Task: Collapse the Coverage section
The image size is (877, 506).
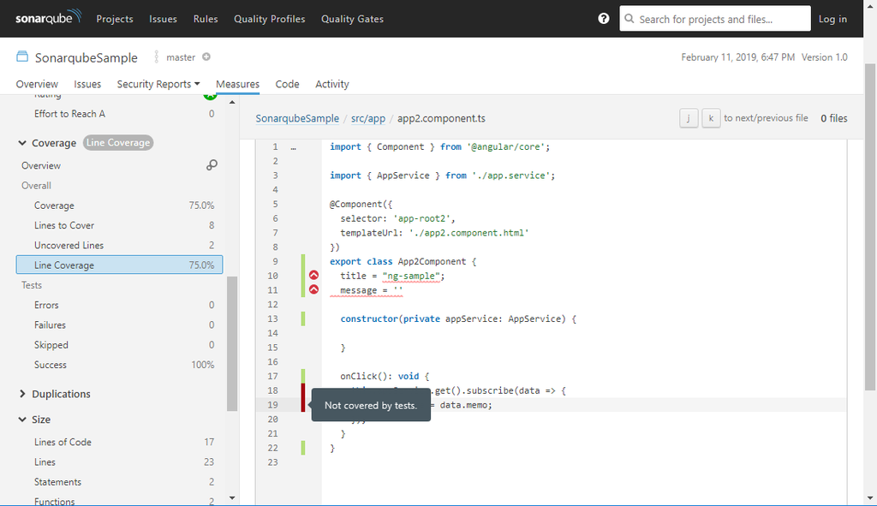Action: (22, 143)
